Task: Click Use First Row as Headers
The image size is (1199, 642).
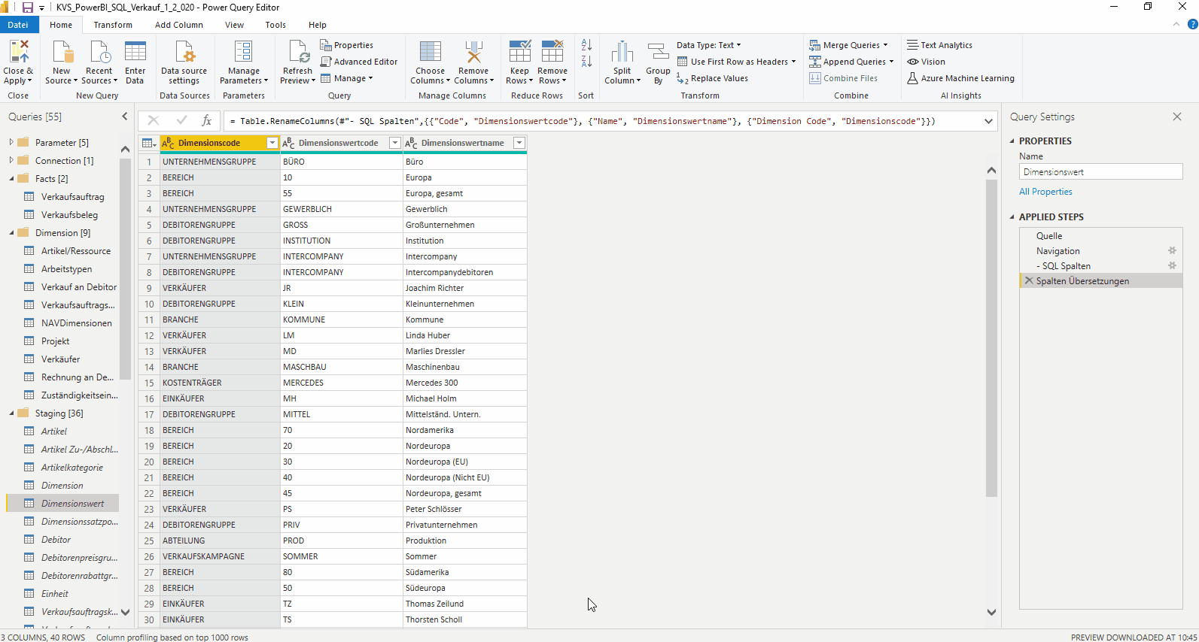Action: click(x=735, y=62)
